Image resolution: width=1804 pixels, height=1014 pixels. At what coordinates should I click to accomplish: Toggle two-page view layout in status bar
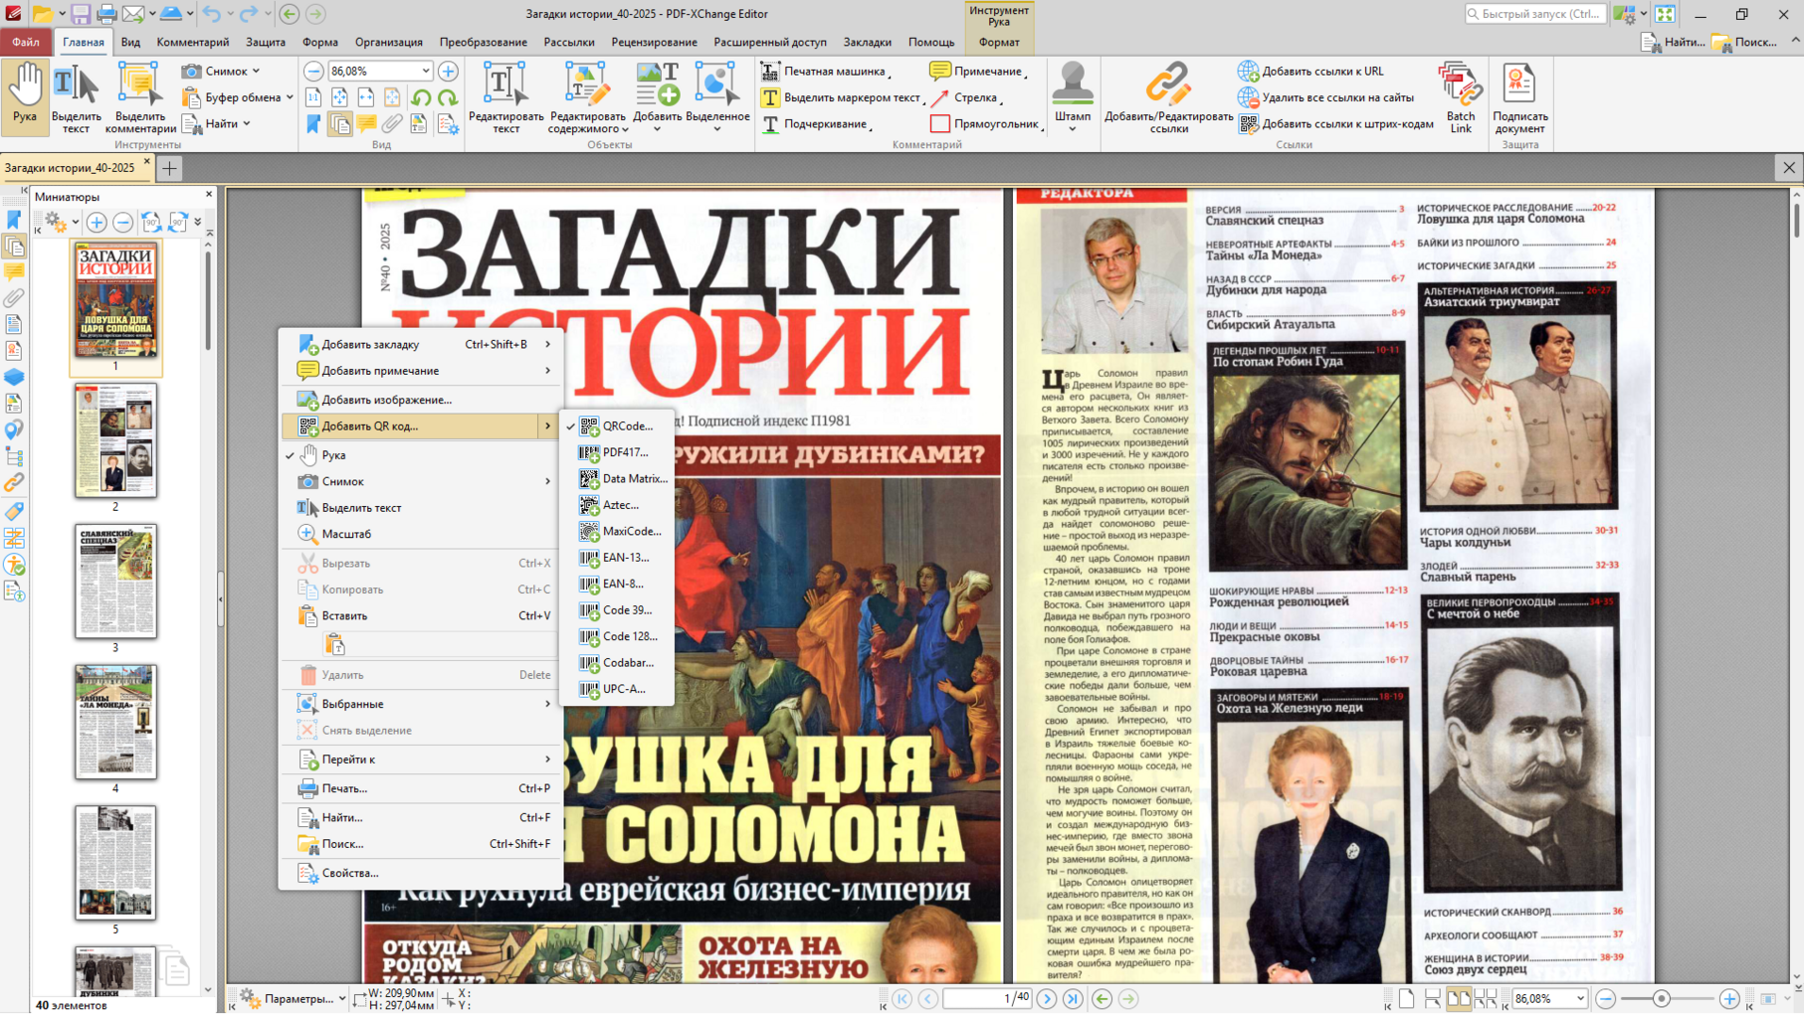tap(1459, 999)
